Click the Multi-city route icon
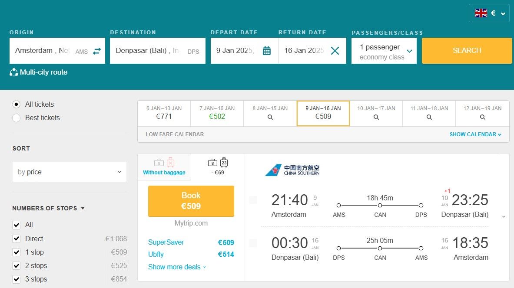Screen dimensions: 514x288 click(14, 72)
